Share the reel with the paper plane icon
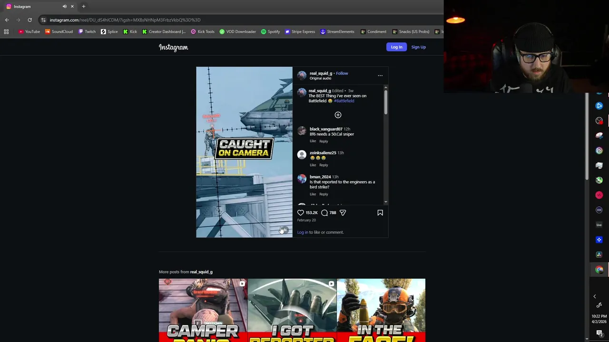 pyautogui.click(x=343, y=213)
